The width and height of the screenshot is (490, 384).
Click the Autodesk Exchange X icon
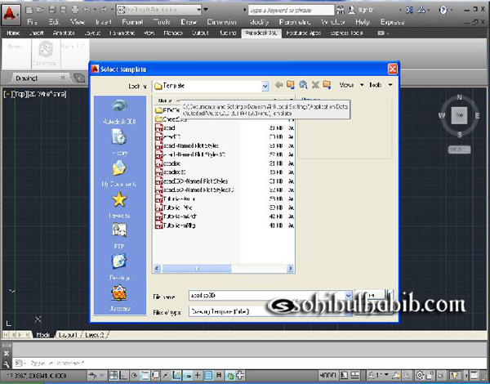[409, 11]
